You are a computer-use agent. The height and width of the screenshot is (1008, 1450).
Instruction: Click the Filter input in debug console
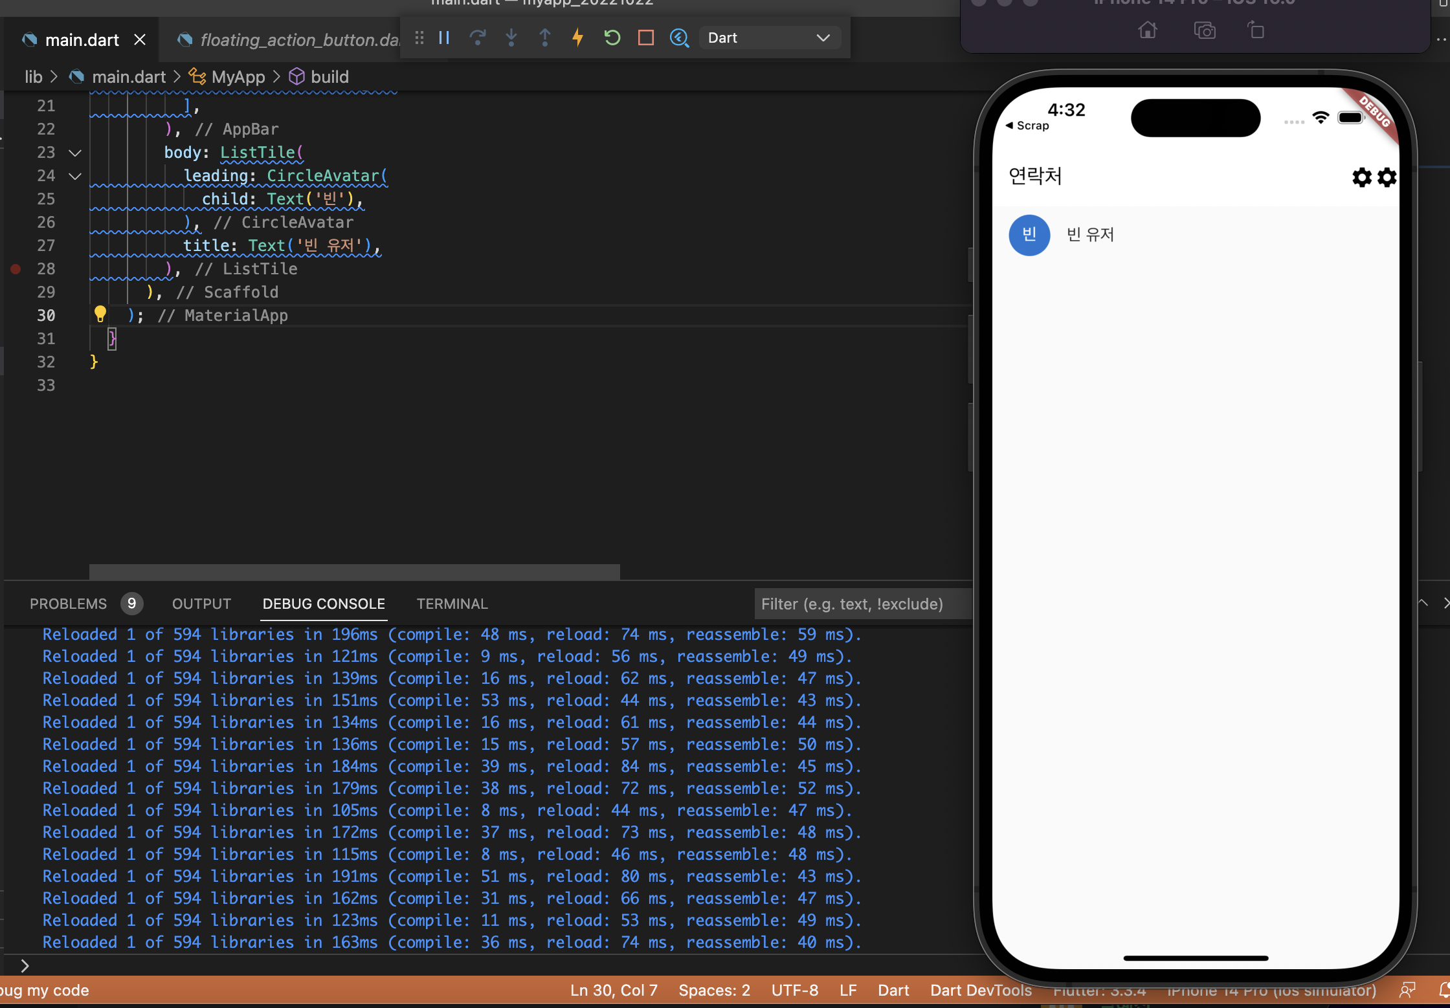click(x=862, y=604)
